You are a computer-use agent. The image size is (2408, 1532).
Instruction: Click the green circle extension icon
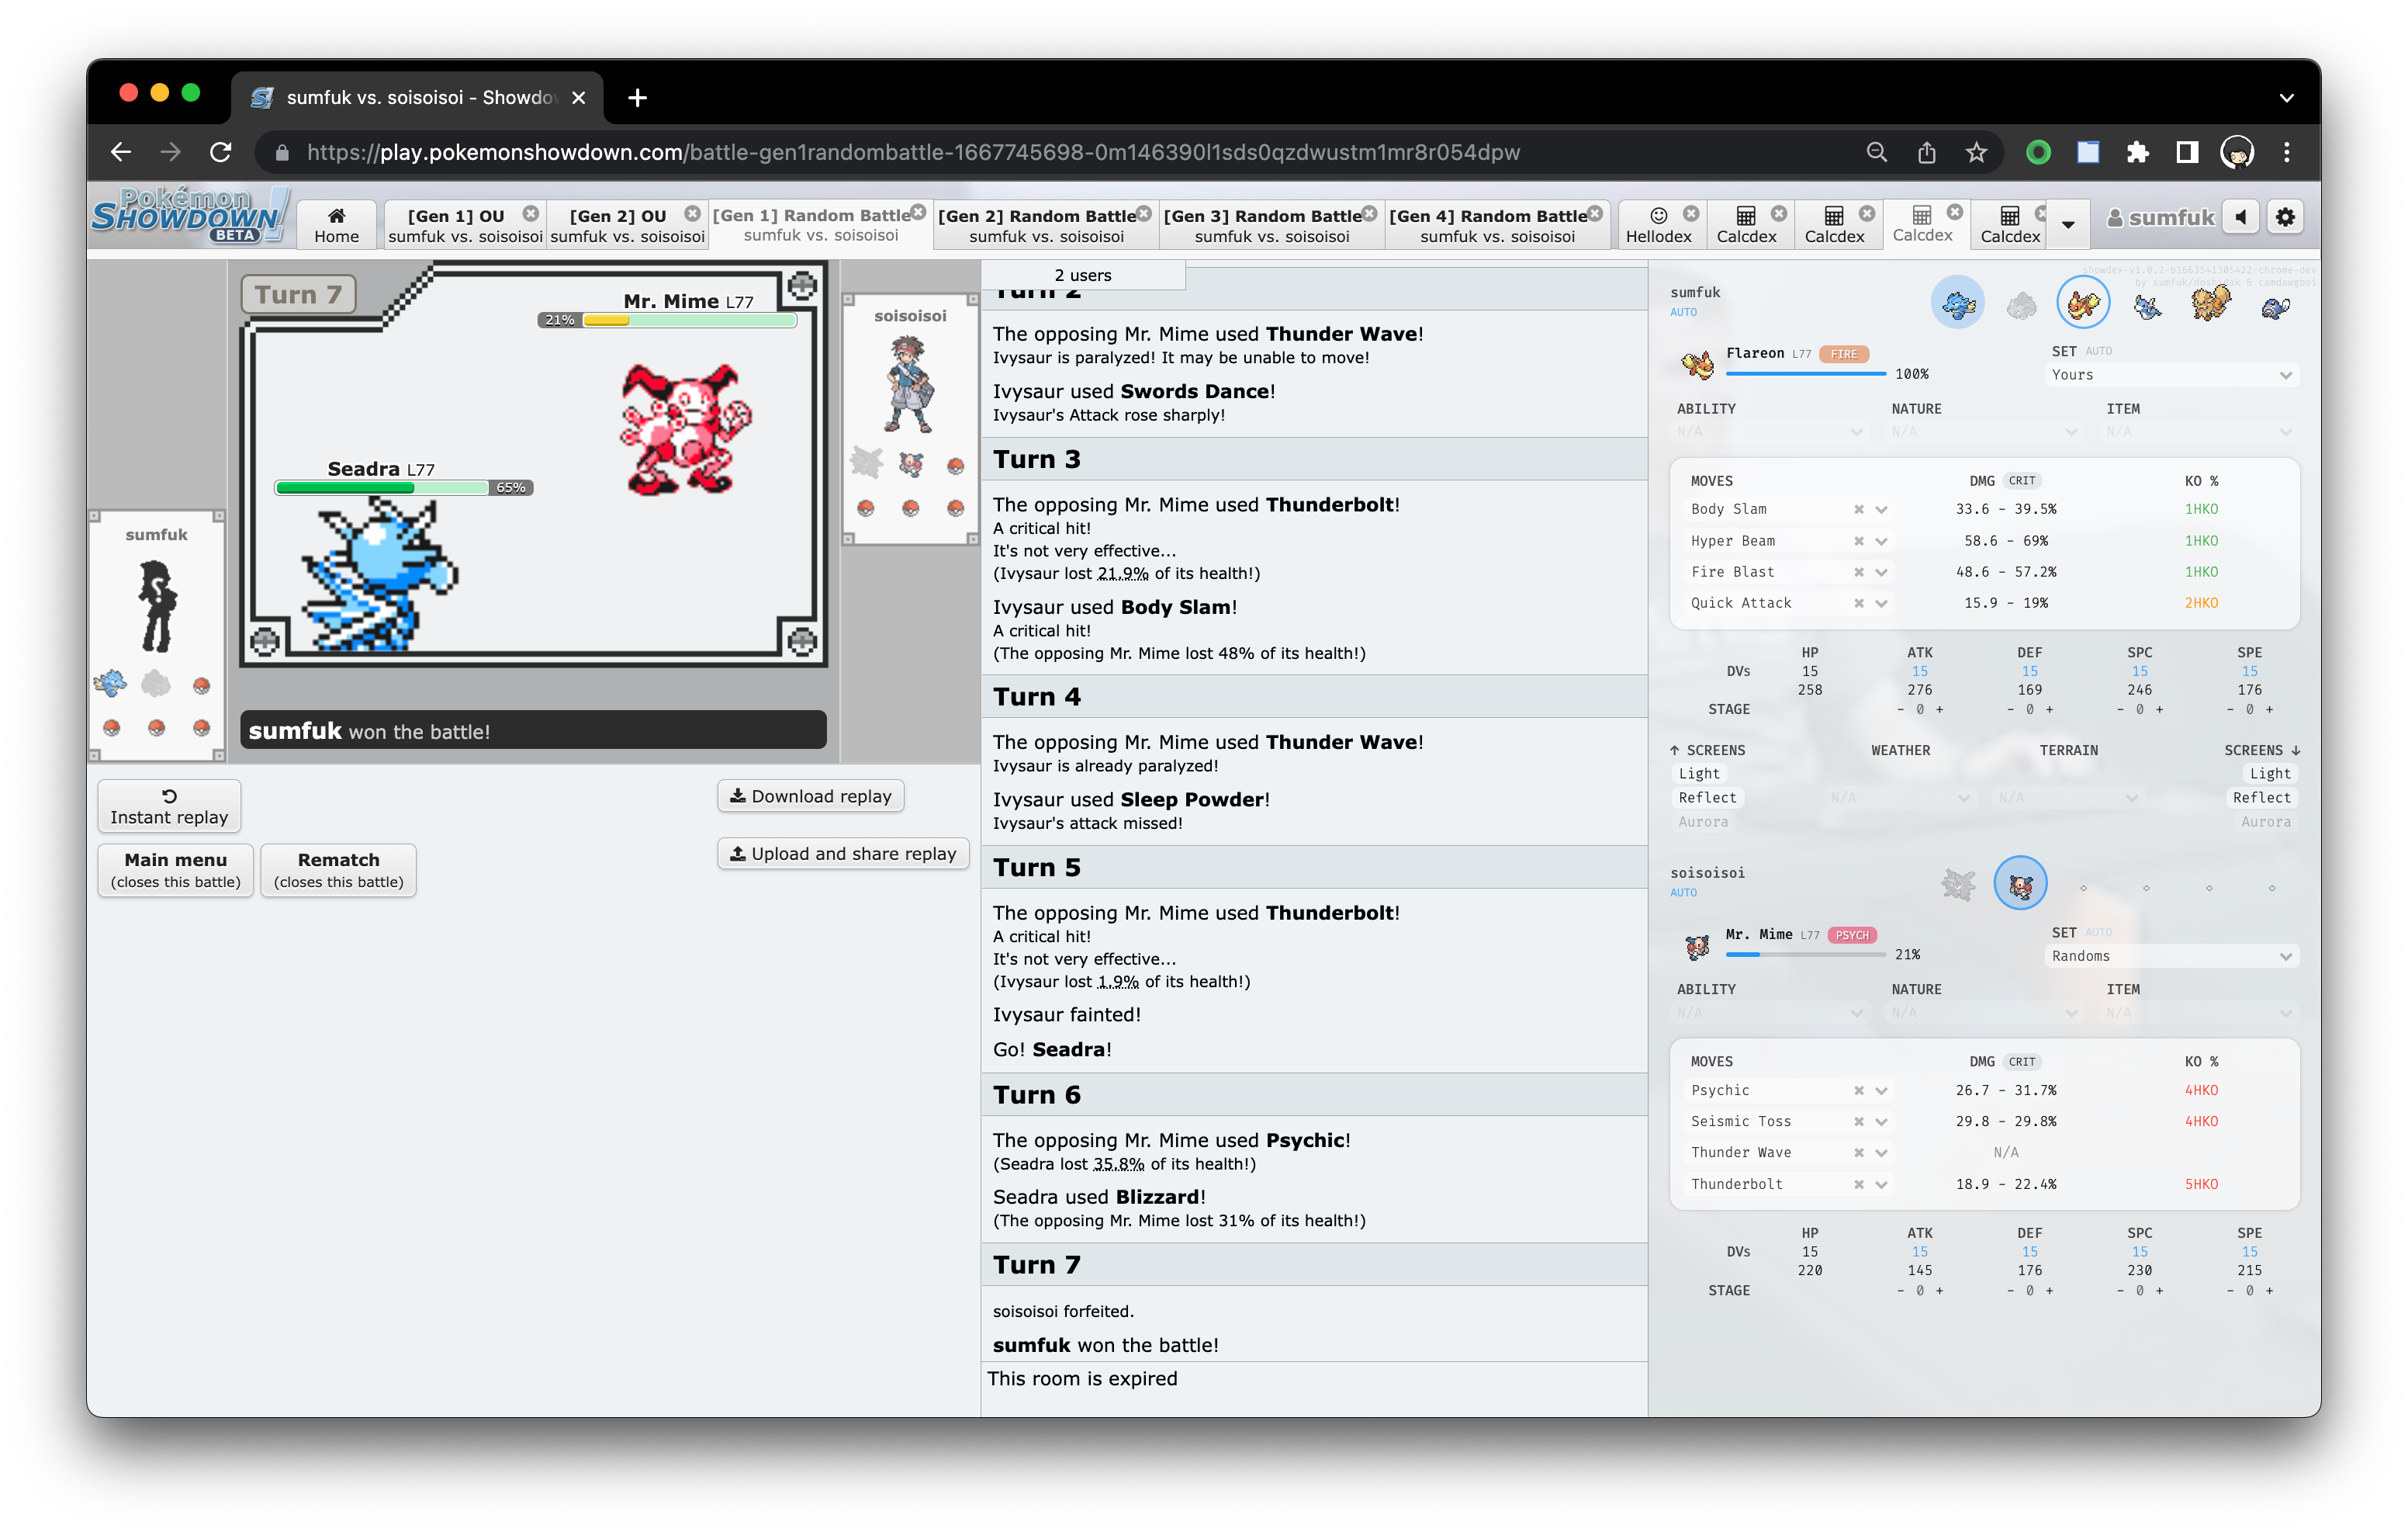point(2038,152)
